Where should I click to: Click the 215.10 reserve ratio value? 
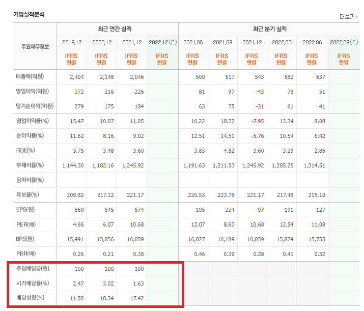317,195
